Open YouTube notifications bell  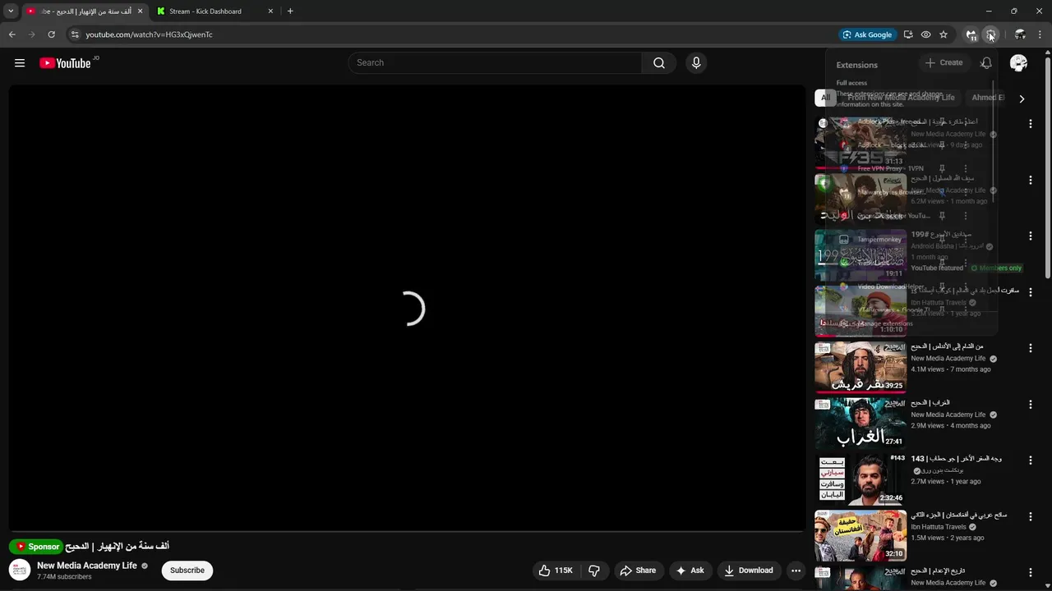pyautogui.click(x=986, y=63)
